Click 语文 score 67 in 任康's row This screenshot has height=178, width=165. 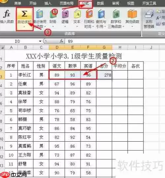click(57, 84)
